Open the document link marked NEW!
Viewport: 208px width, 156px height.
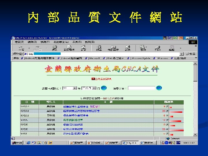pos(76,107)
